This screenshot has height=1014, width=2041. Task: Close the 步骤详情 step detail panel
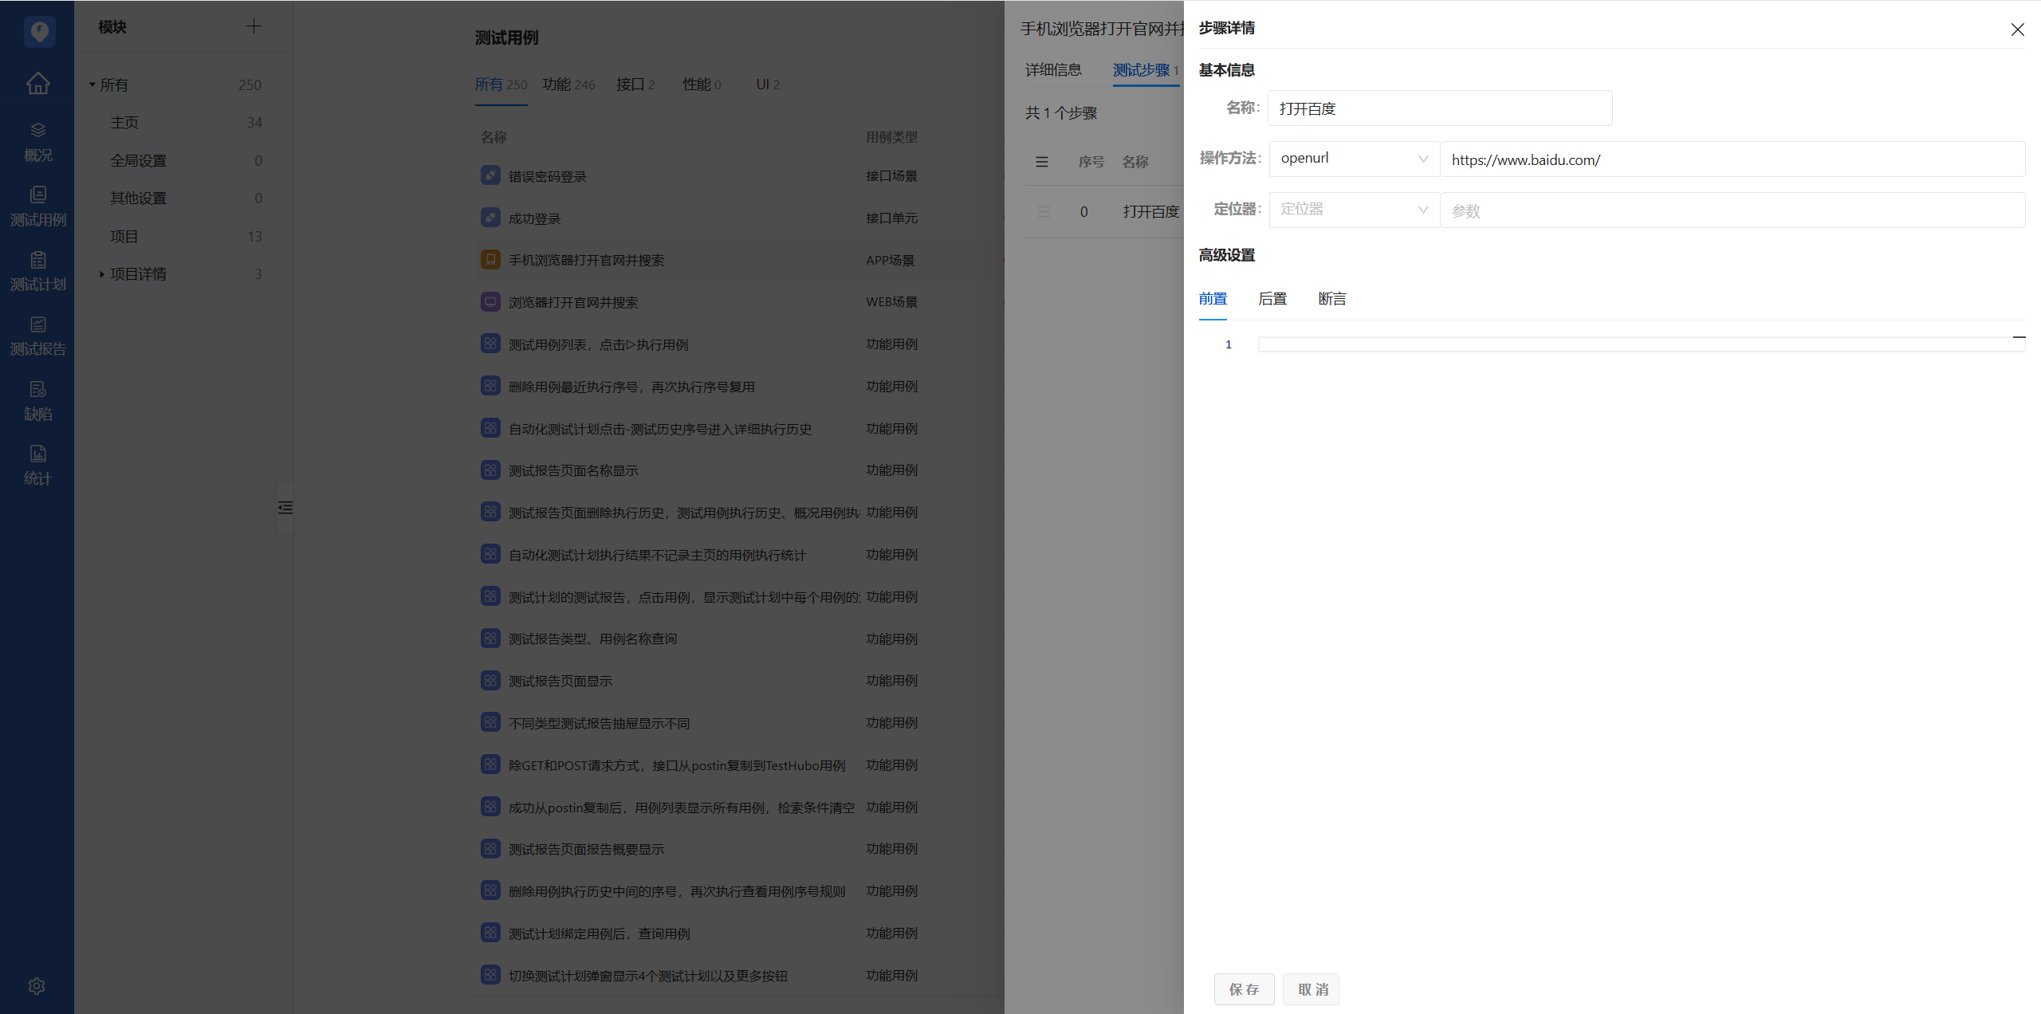click(x=2017, y=29)
